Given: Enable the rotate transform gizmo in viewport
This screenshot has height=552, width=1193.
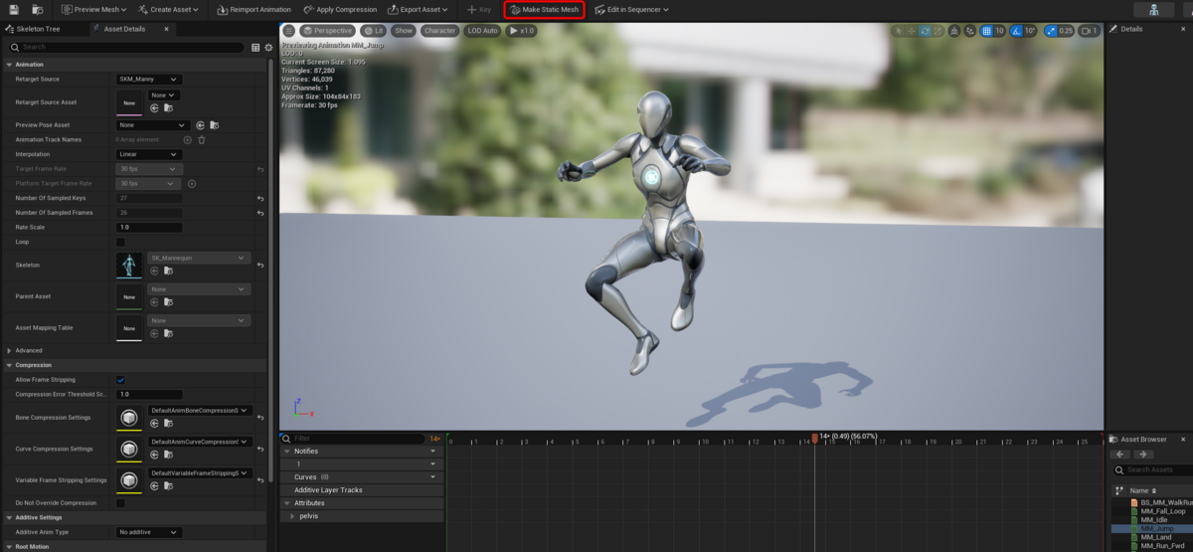Looking at the screenshot, I should (926, 31).
